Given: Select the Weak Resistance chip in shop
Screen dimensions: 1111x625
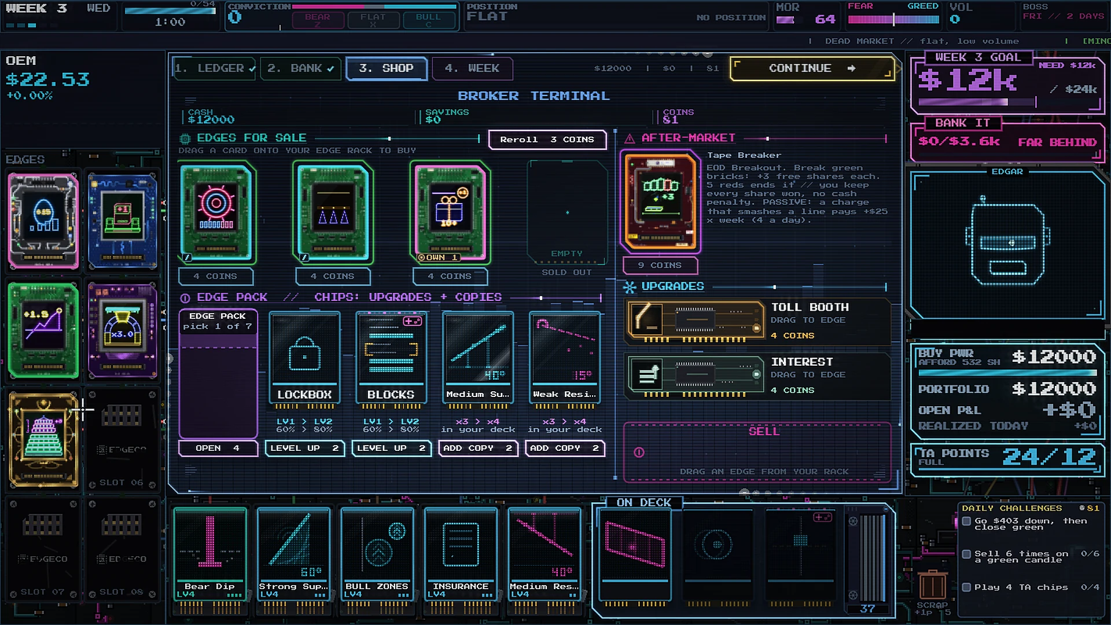Looking at the screenshot, I should (x=565, y=359).
